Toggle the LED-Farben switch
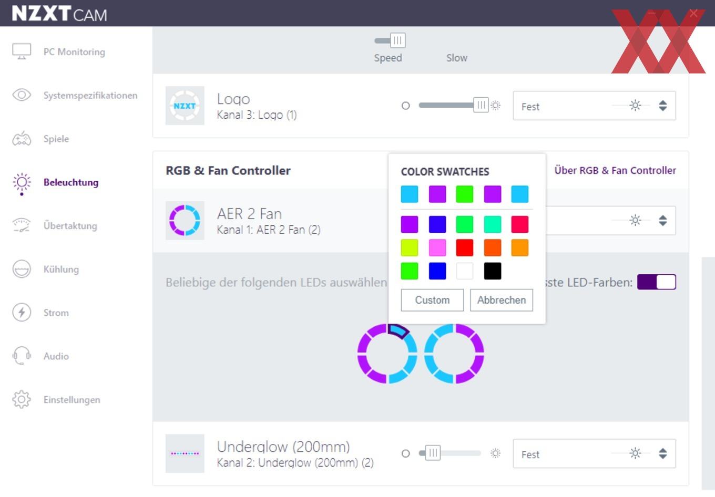 click(x=656, y=282)
